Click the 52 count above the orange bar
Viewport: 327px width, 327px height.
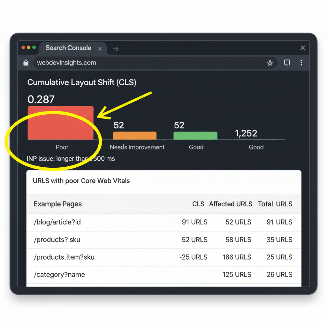click(119, 125)
